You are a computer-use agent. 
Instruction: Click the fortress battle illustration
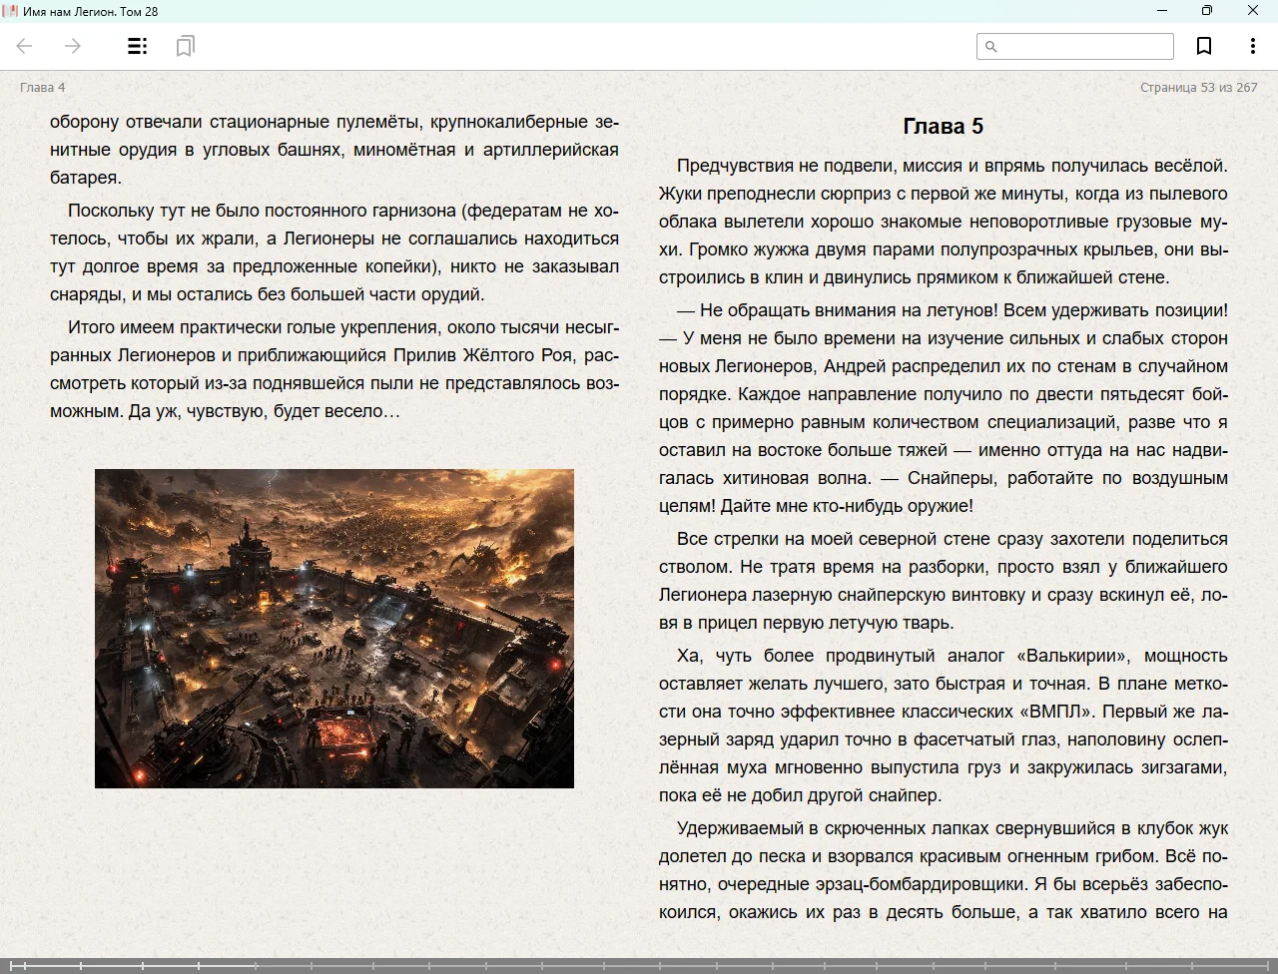(x=334, y=628)
